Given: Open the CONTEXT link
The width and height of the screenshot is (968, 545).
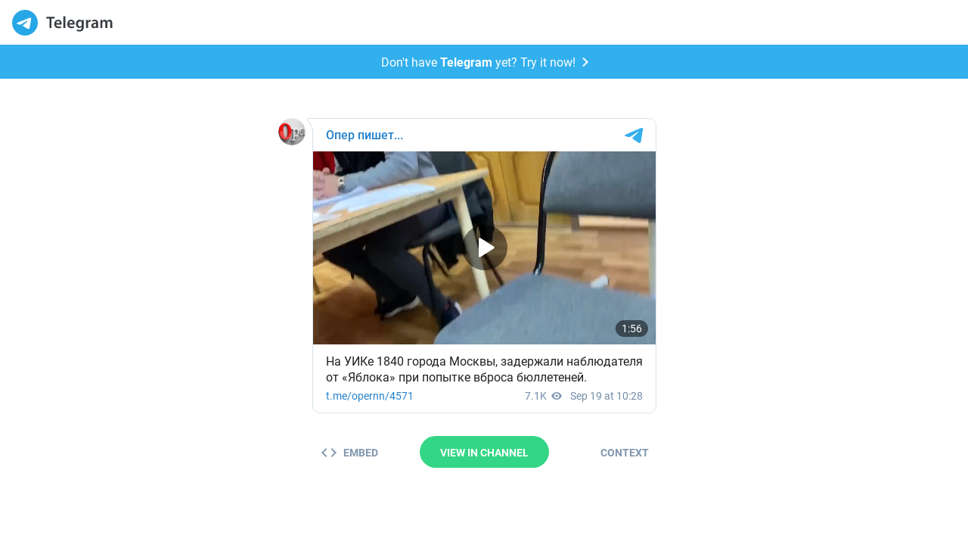Looking at the screenshot, I should pos(625,453).
